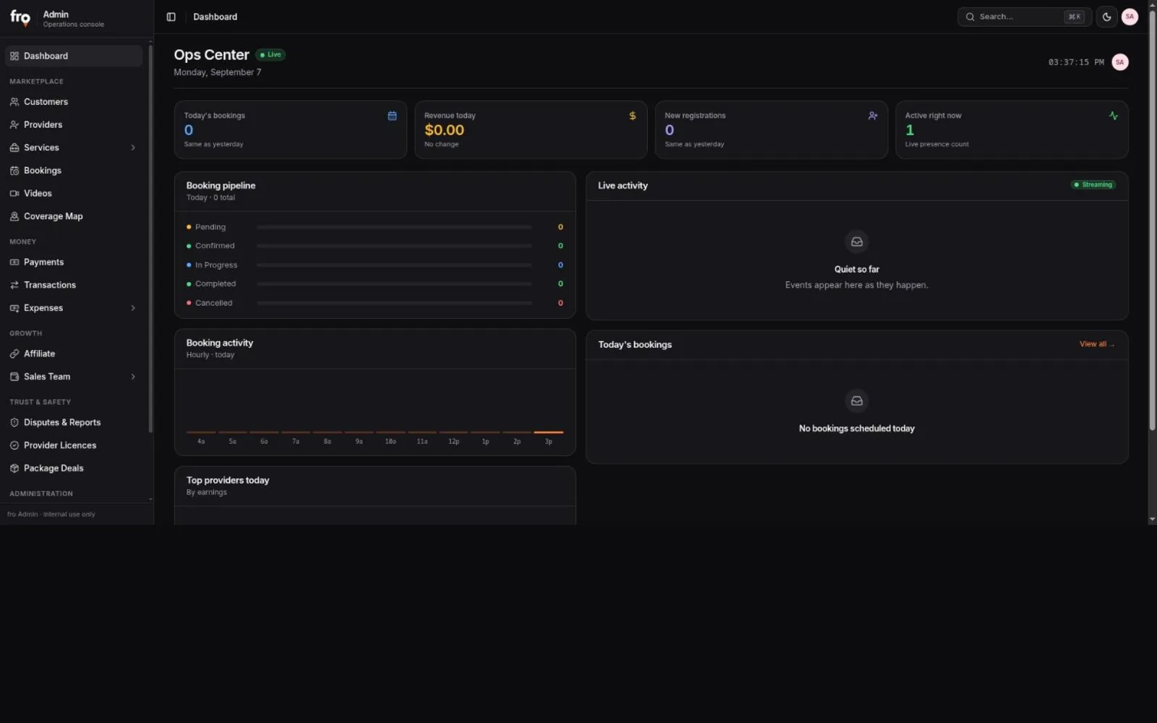Expand the Services submenu chevron
The height and width of the screenshot is (723, 1157).
tap(133, 147)
